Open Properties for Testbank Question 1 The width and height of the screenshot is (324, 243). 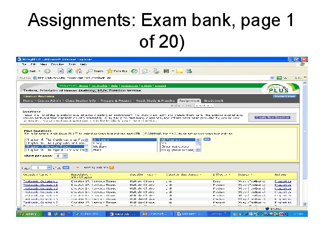pyautogui.click(x=283, y=181)
